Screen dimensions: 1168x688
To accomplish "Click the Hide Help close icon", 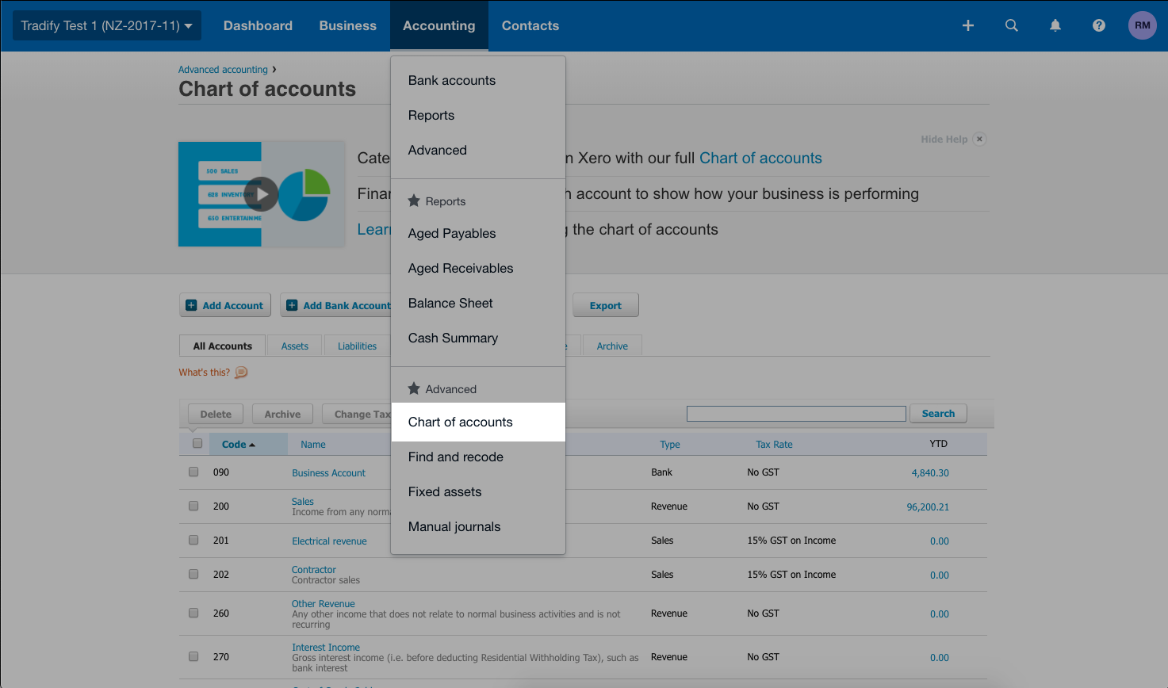I will pyautogui.click(x=979, y=140).
